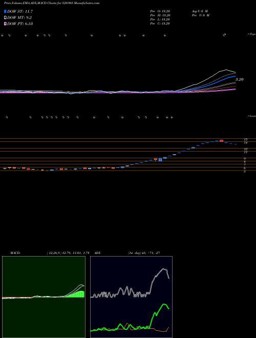Click the '3.20' price label near EMA lines
Image resolution: width=256 pixels, height=338 pixels.
coord(240,79)
